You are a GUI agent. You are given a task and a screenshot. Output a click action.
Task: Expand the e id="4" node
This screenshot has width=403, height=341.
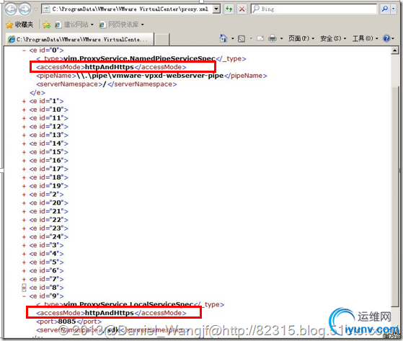point(24,254)
